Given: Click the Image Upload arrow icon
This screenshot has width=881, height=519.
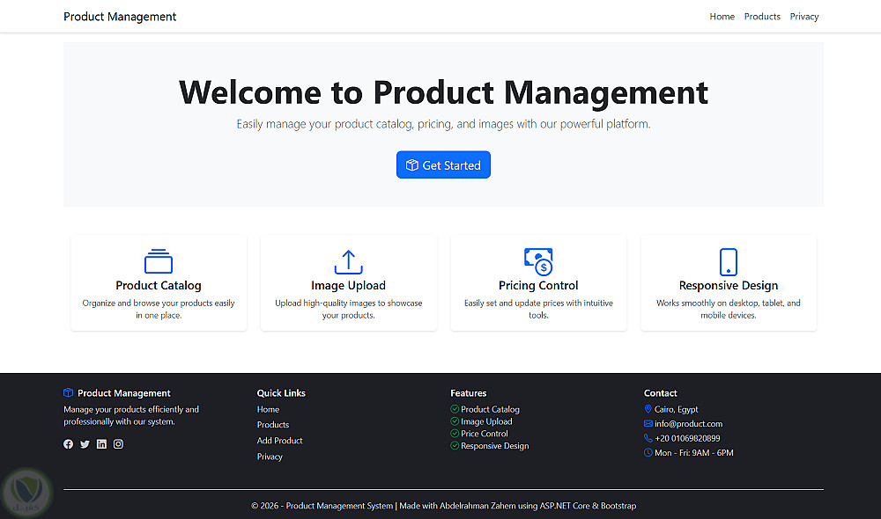Looking at the screenshot, I should click(348, 261).
